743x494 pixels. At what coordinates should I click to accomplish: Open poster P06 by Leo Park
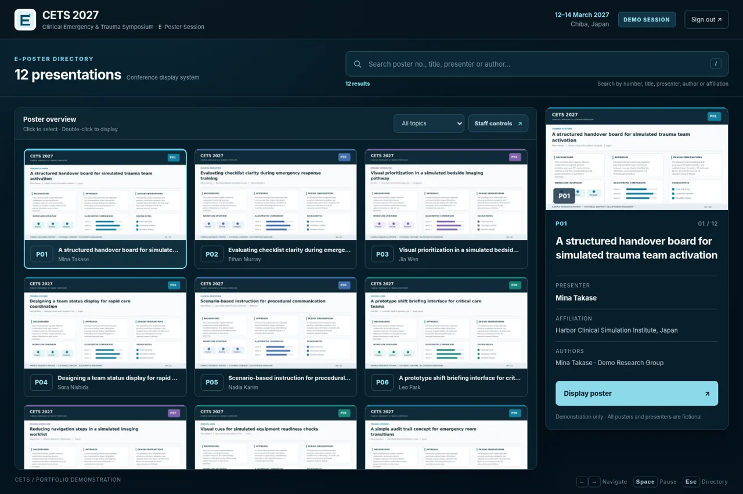click(446, 337)
